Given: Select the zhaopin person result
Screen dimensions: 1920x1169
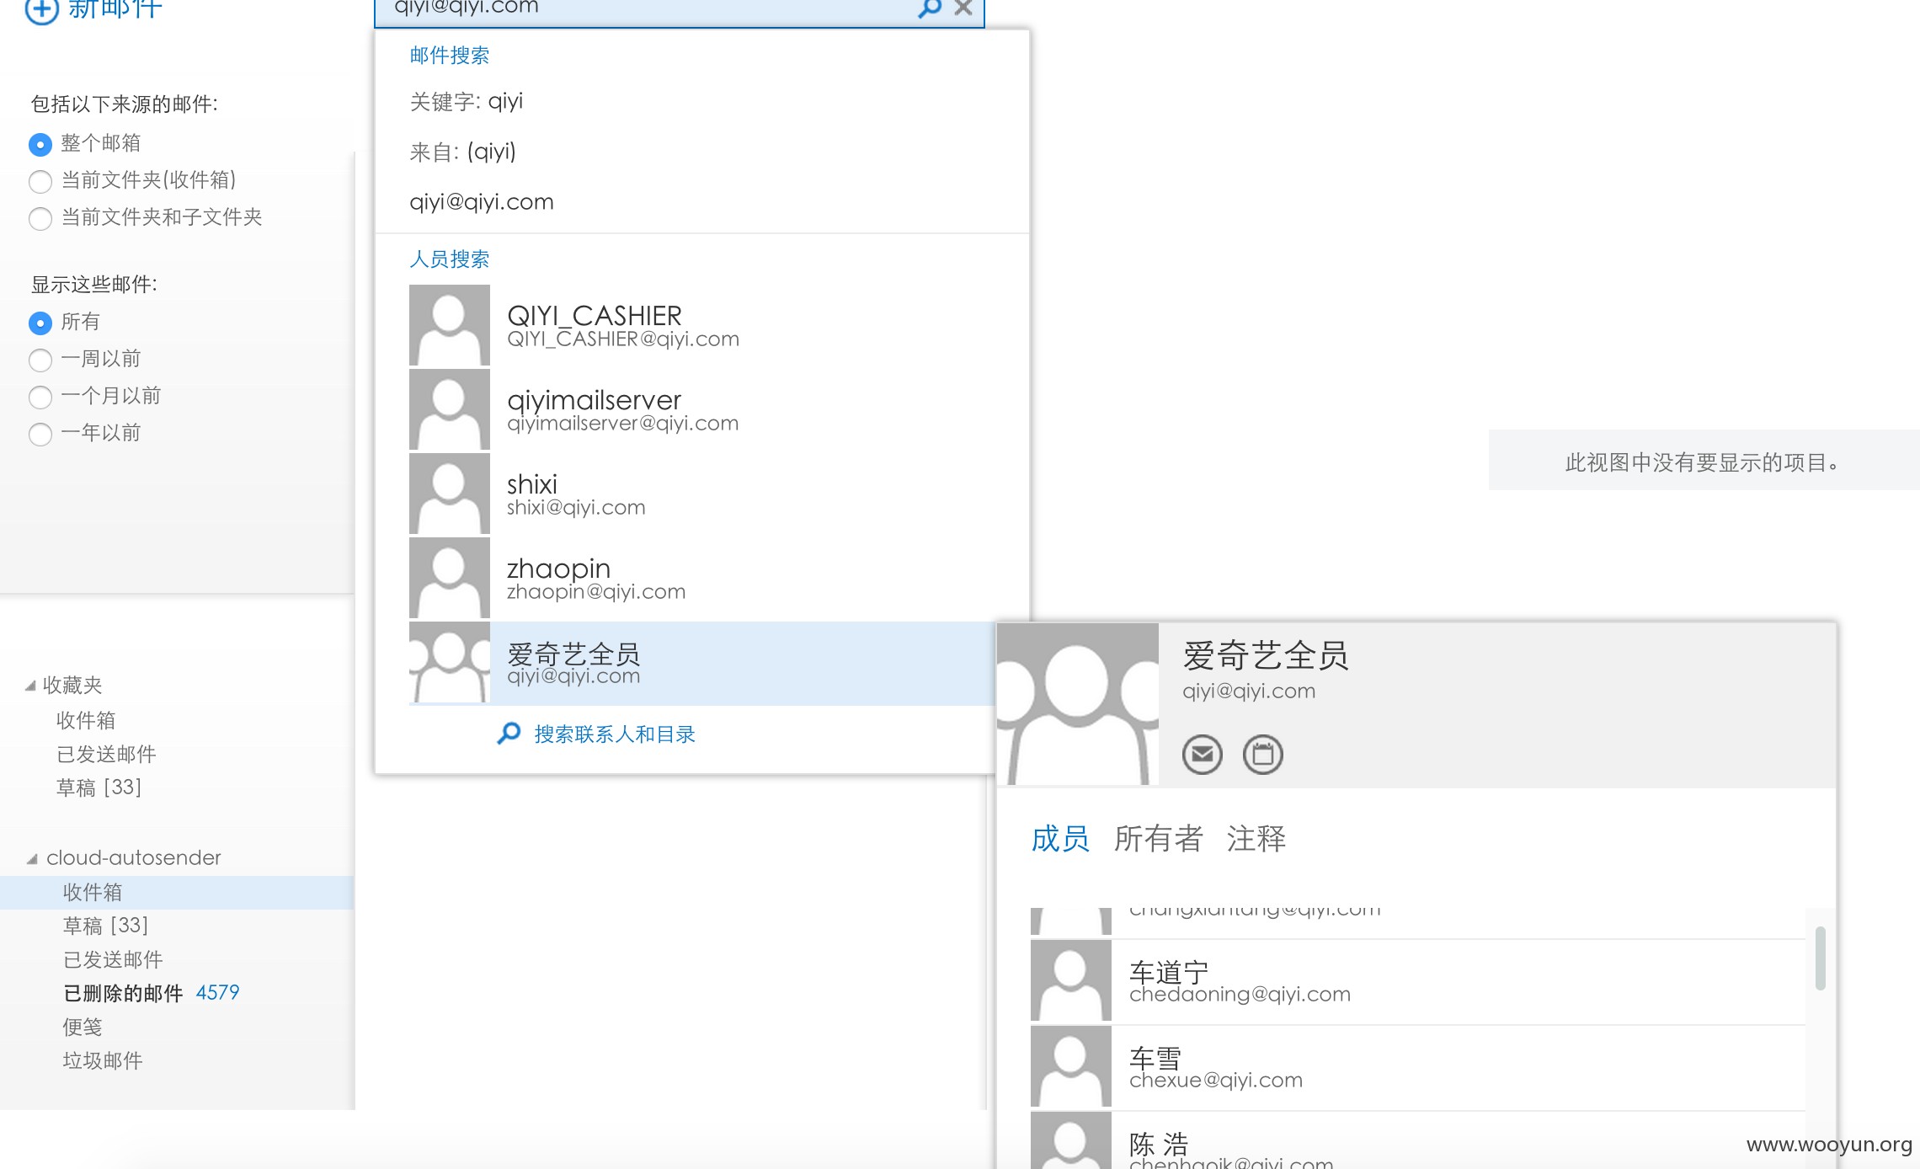Looking at the screenshot, I should point(701,578).
